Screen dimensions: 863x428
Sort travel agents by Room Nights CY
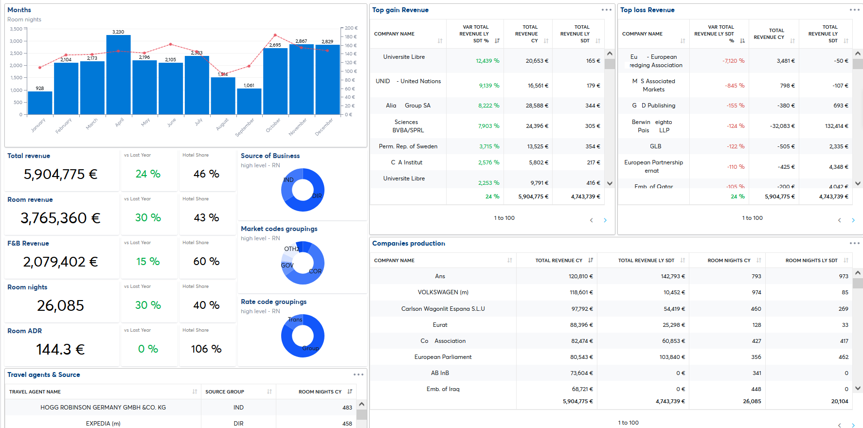click(350, 392)
